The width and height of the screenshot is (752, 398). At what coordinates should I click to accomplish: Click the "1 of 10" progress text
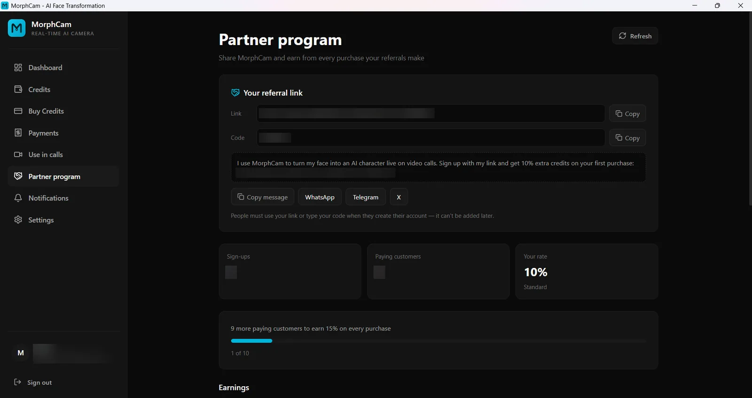(x=240, y=353)
